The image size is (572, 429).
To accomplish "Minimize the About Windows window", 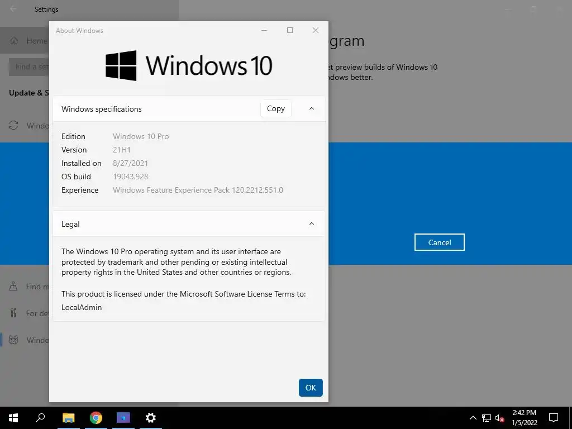I will [x=264, y=30].
